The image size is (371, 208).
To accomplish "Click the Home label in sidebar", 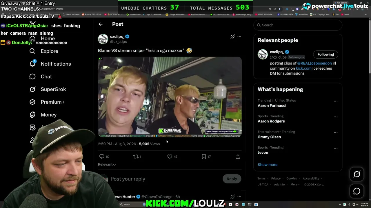I will pyautogui.click(x=48, y=38).
